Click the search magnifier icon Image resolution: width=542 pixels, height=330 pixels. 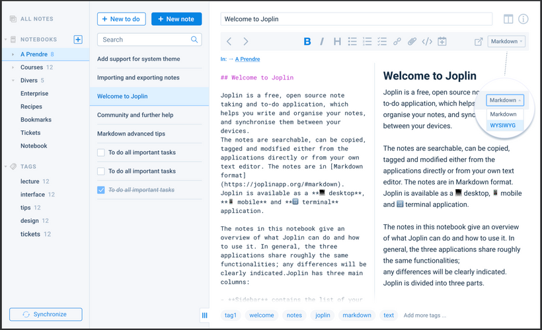coord(194,40)
